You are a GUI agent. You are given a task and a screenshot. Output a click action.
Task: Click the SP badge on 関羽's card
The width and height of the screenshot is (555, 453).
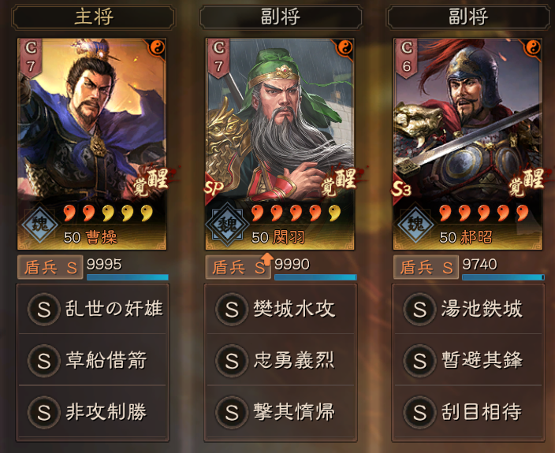coord(214,188)
